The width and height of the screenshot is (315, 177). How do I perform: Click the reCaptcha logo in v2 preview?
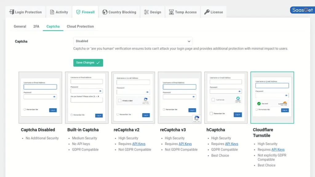(146, 100)
